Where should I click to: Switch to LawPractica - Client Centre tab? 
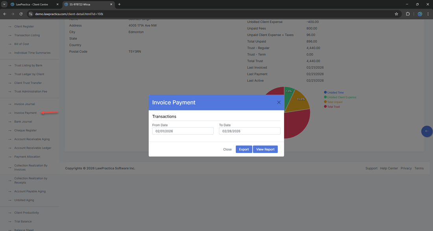[x=34, y=4]
